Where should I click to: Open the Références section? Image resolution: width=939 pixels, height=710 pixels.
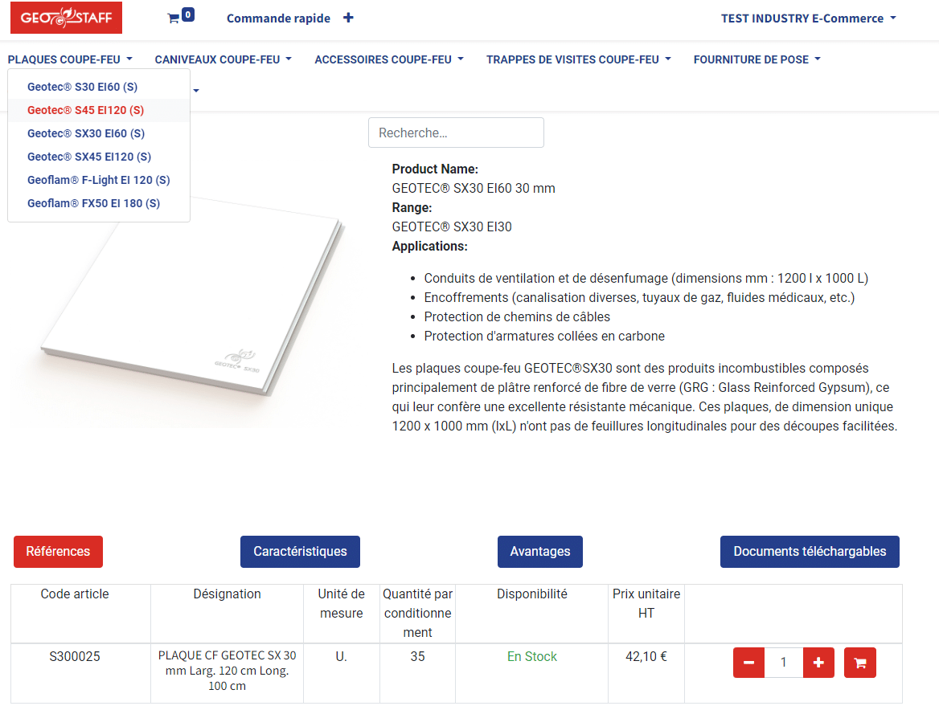click(x=58, y=552)
